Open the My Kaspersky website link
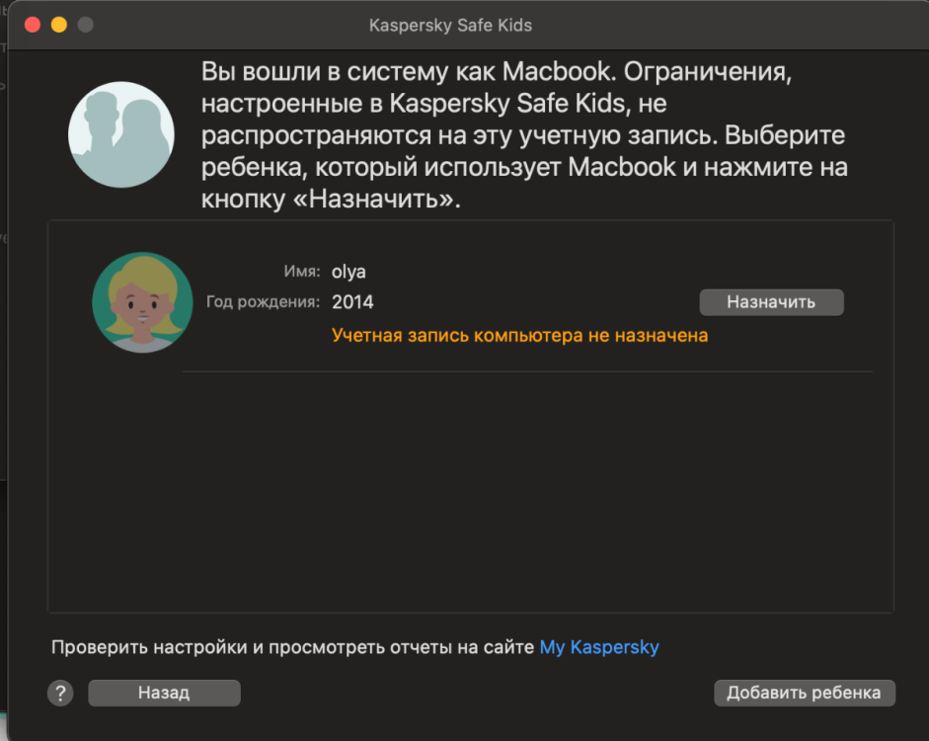The image size is (929, 741). pyautogui.click(x=598, y=647)
